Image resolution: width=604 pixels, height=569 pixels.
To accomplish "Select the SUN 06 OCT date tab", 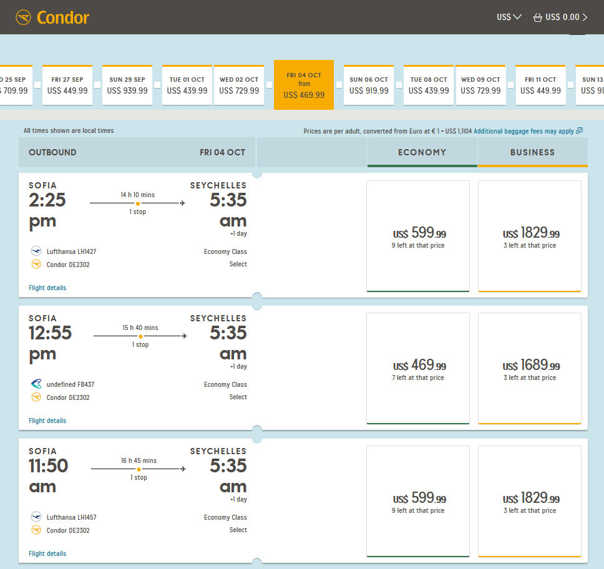I will click(x=369, y=85).
